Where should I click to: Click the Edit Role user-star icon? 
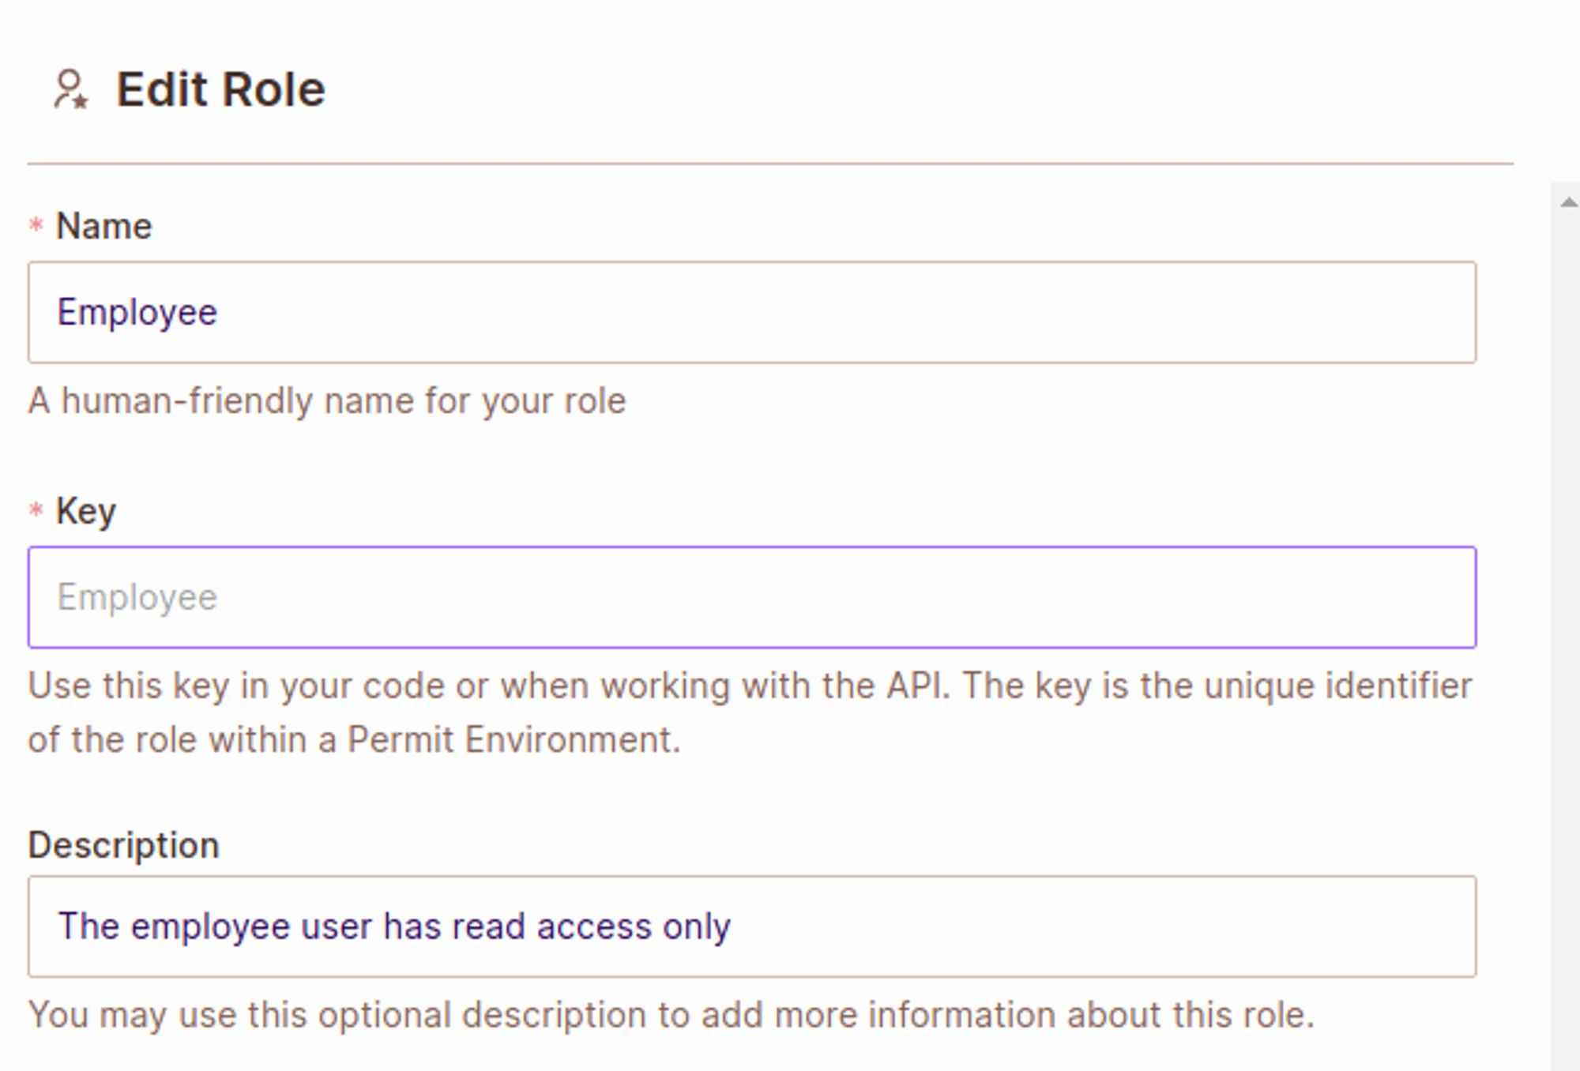(70, 89)
